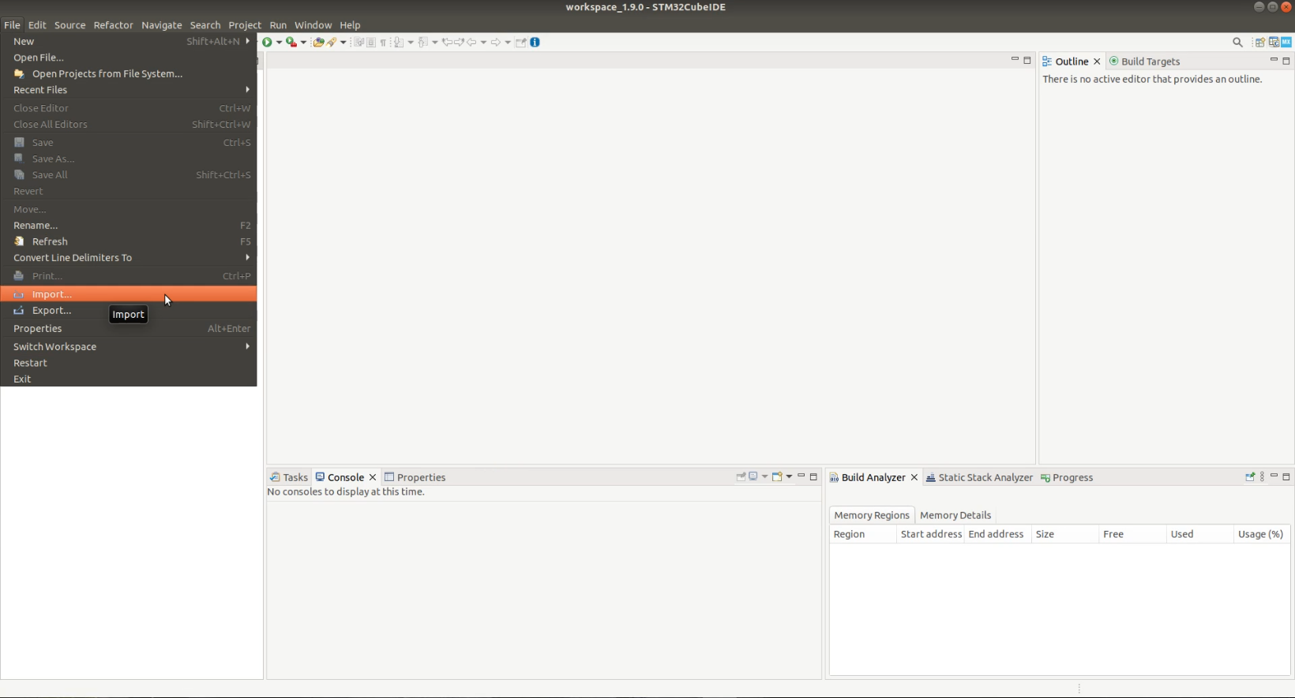This screenshot has width=1295, height=698.
Task: Click the Next Edit Location arrow icon
Action: [x=459, y=43]
